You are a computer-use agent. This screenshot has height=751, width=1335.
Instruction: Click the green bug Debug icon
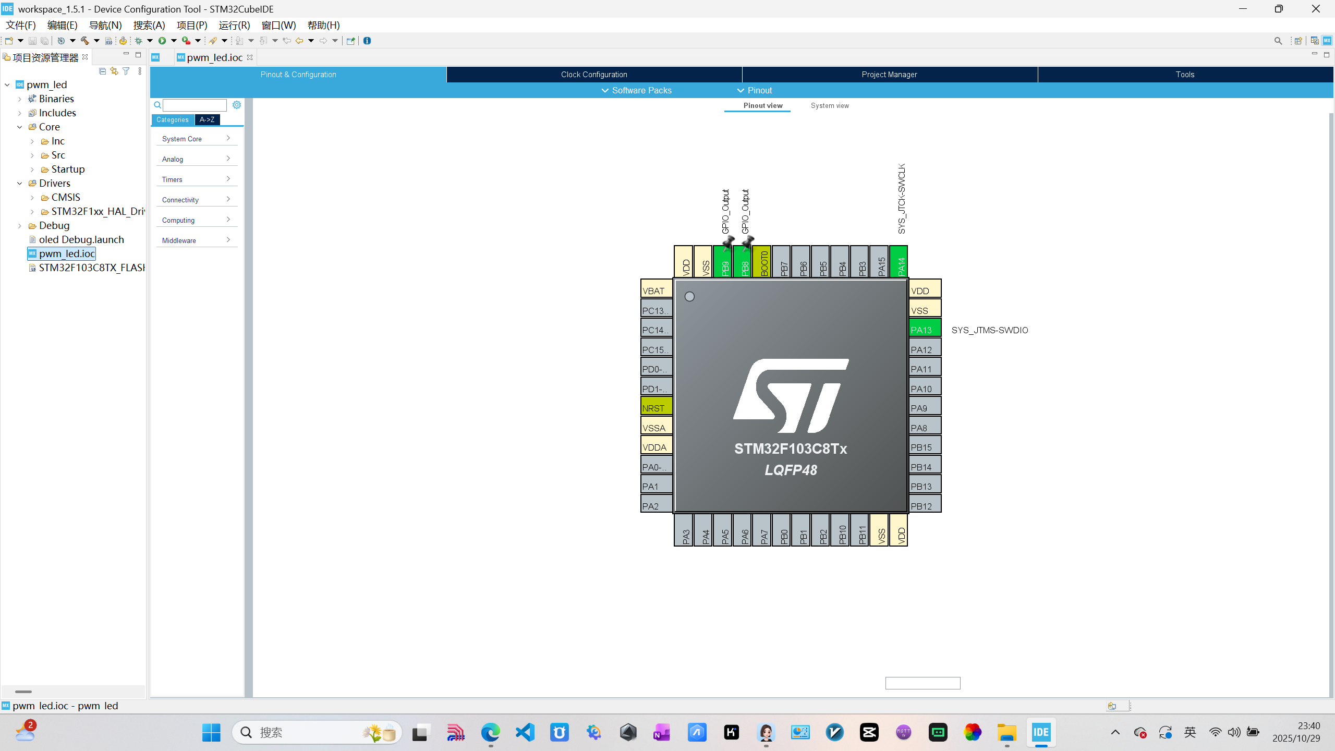click(x=139, y=41)
